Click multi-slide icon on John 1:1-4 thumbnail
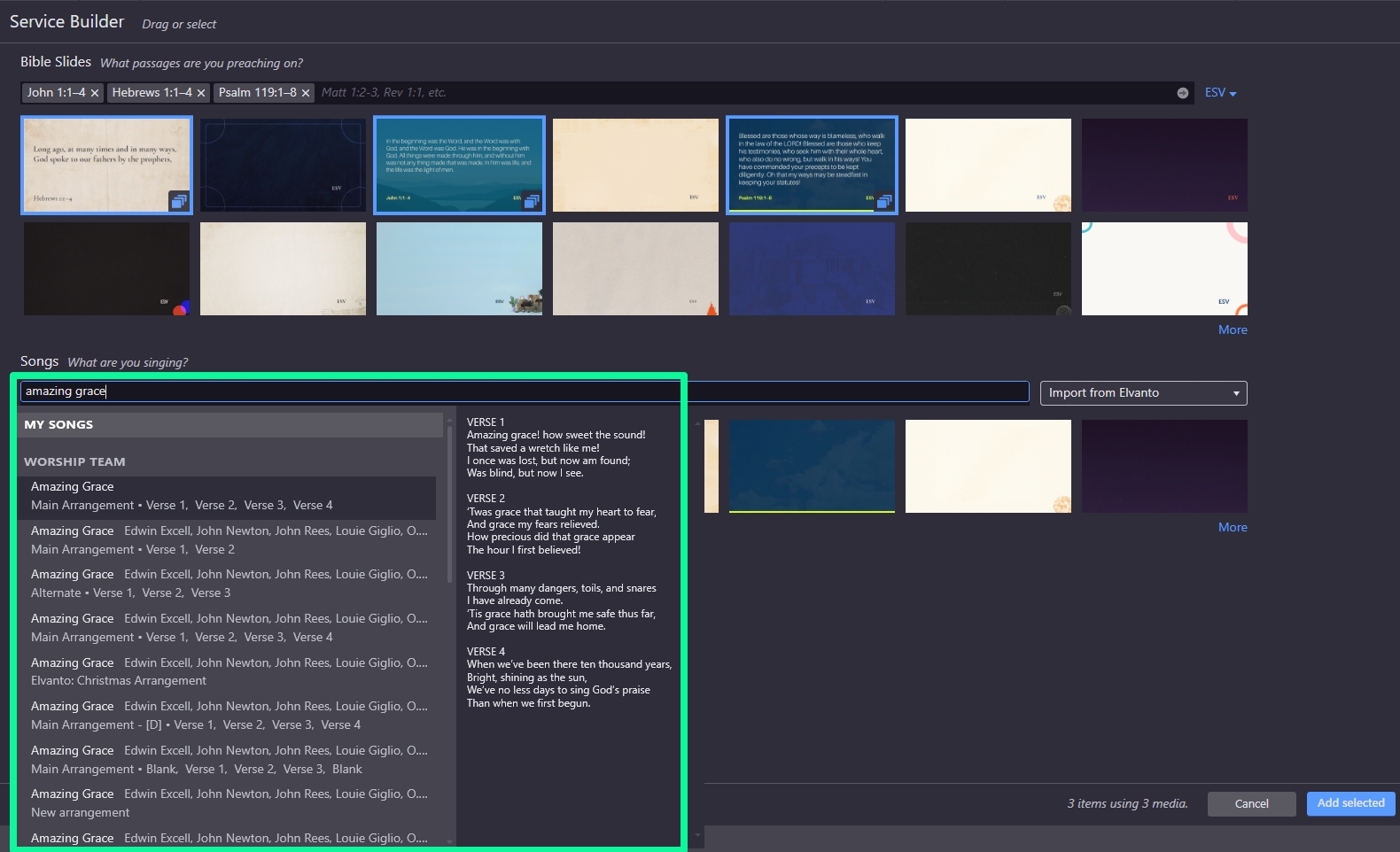Screen dimensions: 1400x852 (532, 202)
